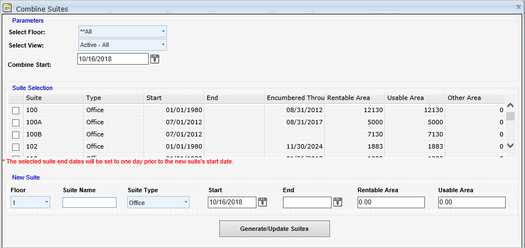Open the Select Floor dropdown
Image resolution: width=525 pixels, height=248 pixels.
(123, 31)
